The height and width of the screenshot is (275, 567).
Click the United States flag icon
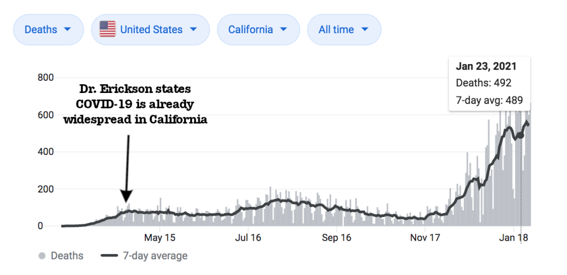click(108, 29)
